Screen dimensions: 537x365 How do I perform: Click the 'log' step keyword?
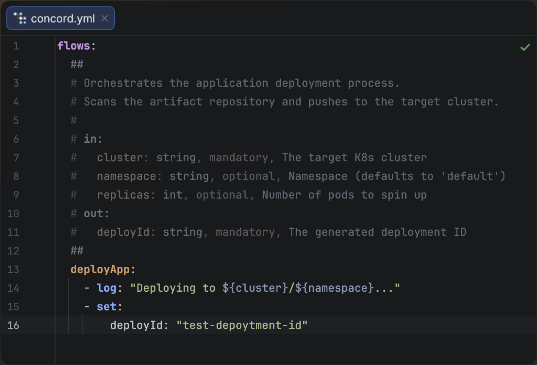(107, 288)
